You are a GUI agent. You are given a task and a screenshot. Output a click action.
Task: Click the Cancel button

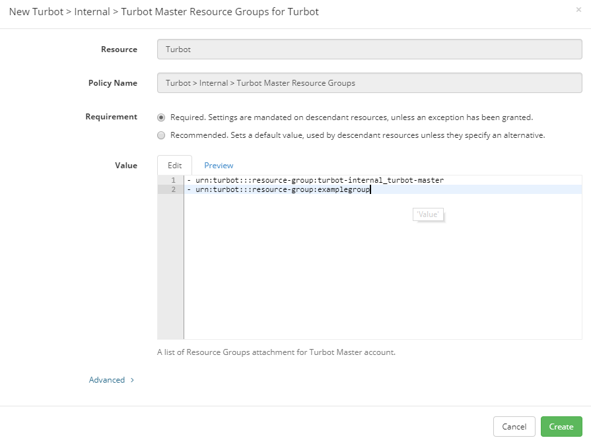514,427
